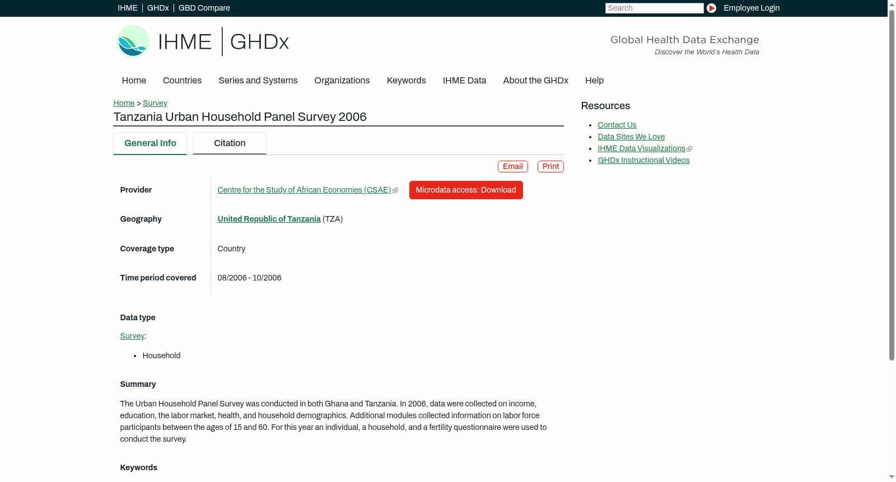Open Contact Us resource link

click(x=617, y=125)
